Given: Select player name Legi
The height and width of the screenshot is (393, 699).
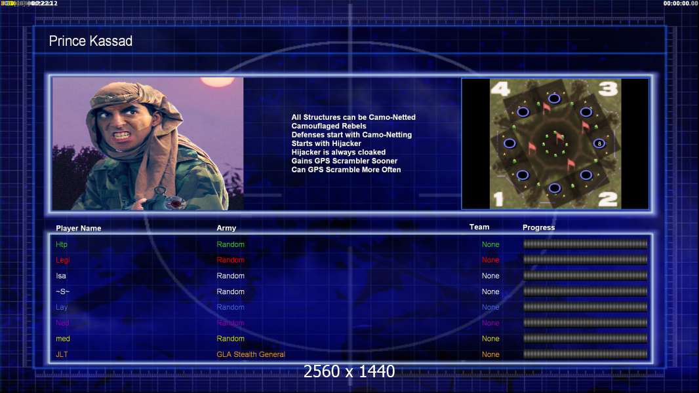Looking at the screenshot, I should coord(63,260).
